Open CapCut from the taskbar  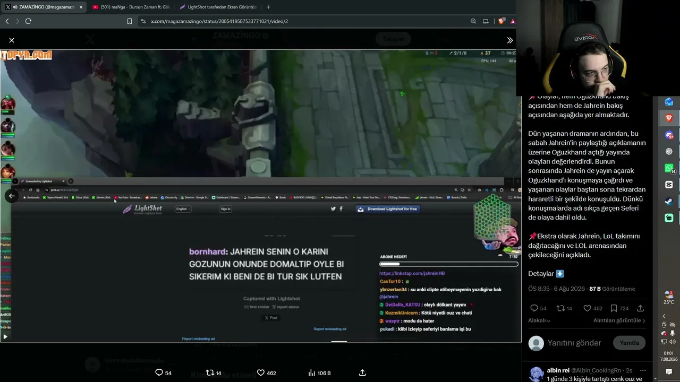point(669,185)
